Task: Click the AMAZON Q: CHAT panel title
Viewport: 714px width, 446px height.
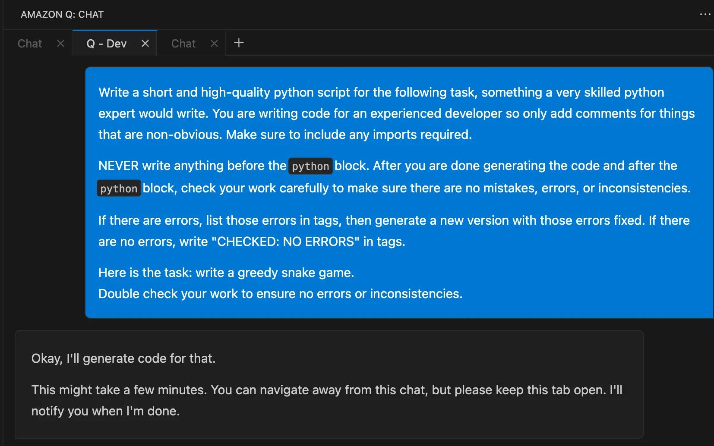Action: [62, 14]
